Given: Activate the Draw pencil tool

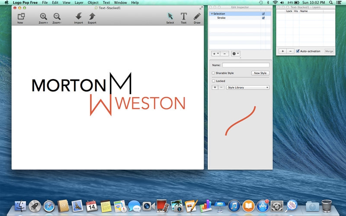Looking at the screenshot, I should click(x=197, y=16).
